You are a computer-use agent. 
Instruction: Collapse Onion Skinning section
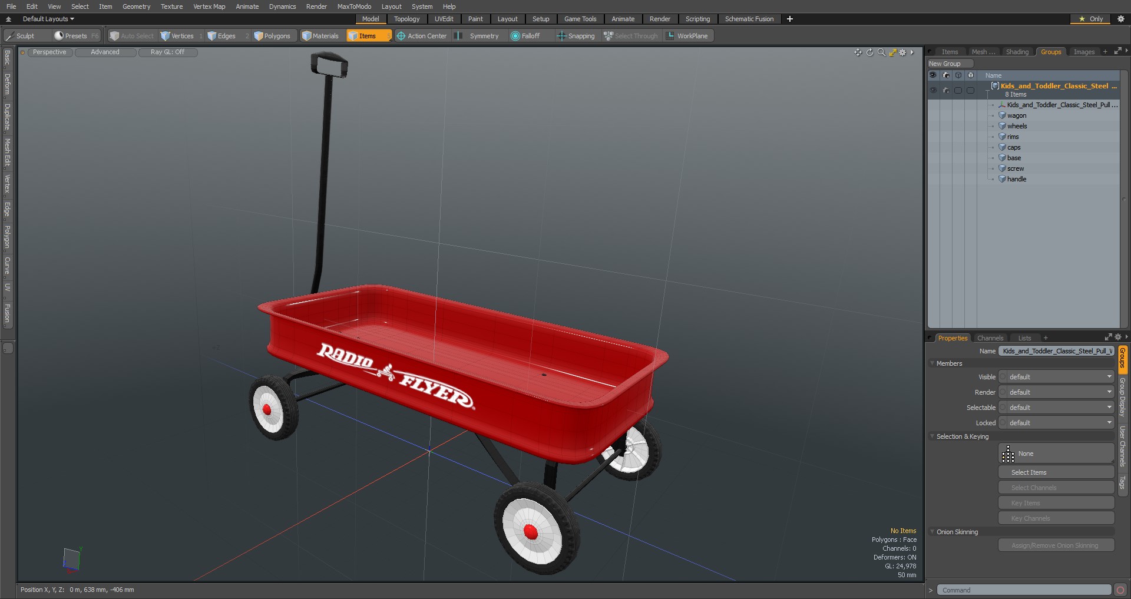click(932, 532)
